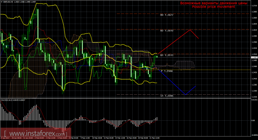The width and height of the screenshot is (258, 140).
Task: Click the 0.00 level on the MACD scale
Action: pyautogui.click(x=253, y=121)
